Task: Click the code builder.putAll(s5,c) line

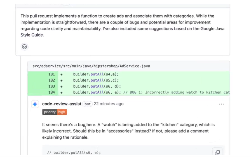Action: [x=96, y=80]
